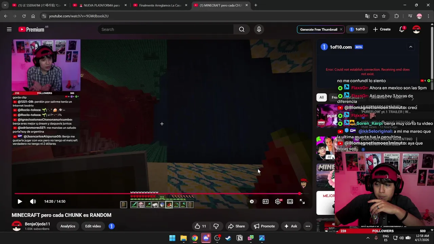Screen dimensions: 434x244
Task: Open YouTube notifications bell
Action: click(x=402, y=29)
